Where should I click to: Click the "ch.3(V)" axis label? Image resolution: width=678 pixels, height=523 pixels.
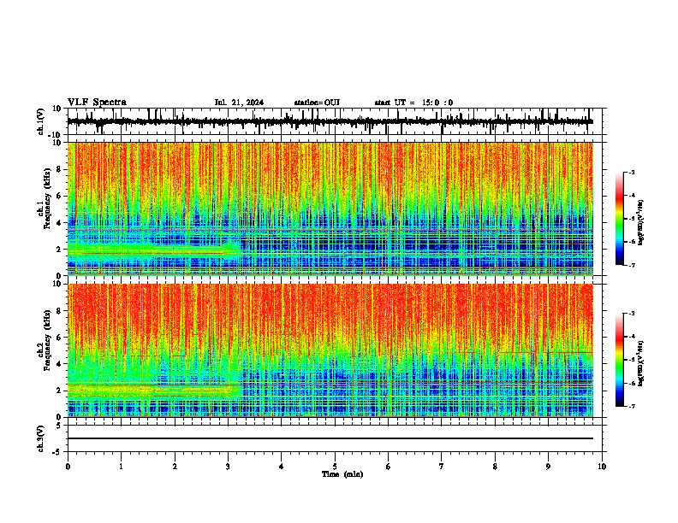41,438
